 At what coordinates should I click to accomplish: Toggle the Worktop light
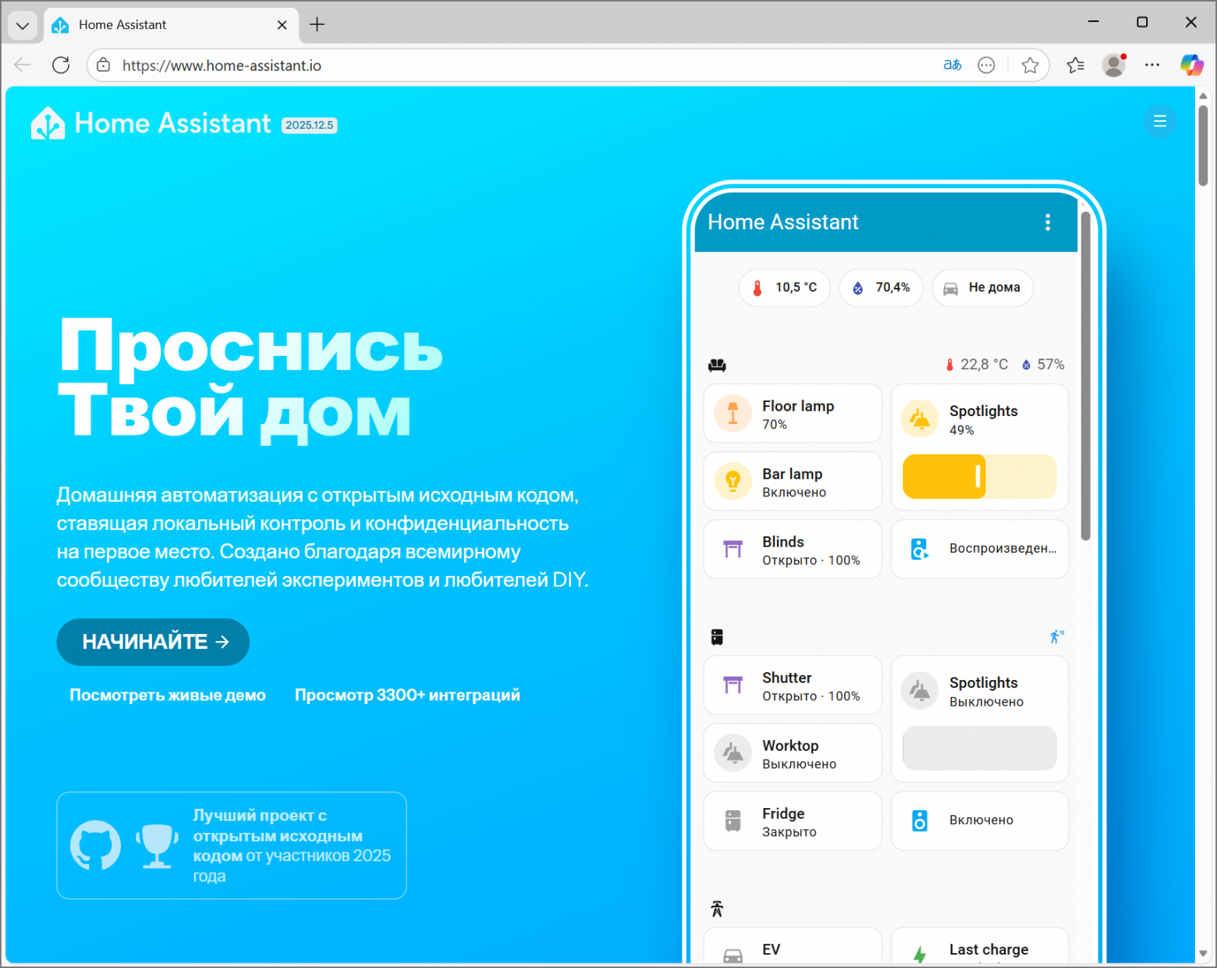pyautogui.click(x=733, y=753)
